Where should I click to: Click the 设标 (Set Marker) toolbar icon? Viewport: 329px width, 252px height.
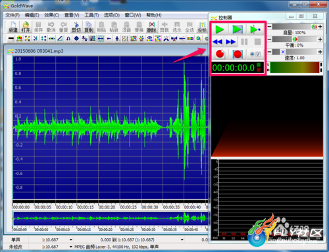click(x=202, y=27)
